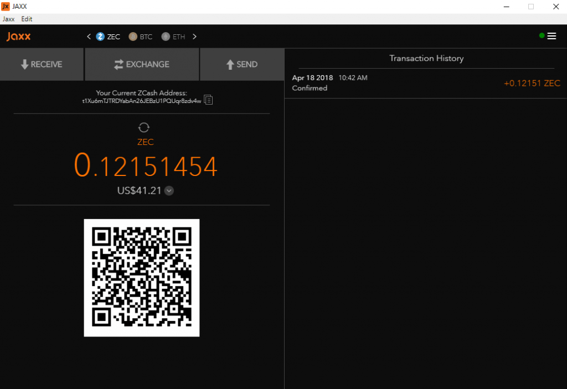Screen dimensions: 567x389
Task: Open the hamburger menu icon
Action: click(551, 35)
